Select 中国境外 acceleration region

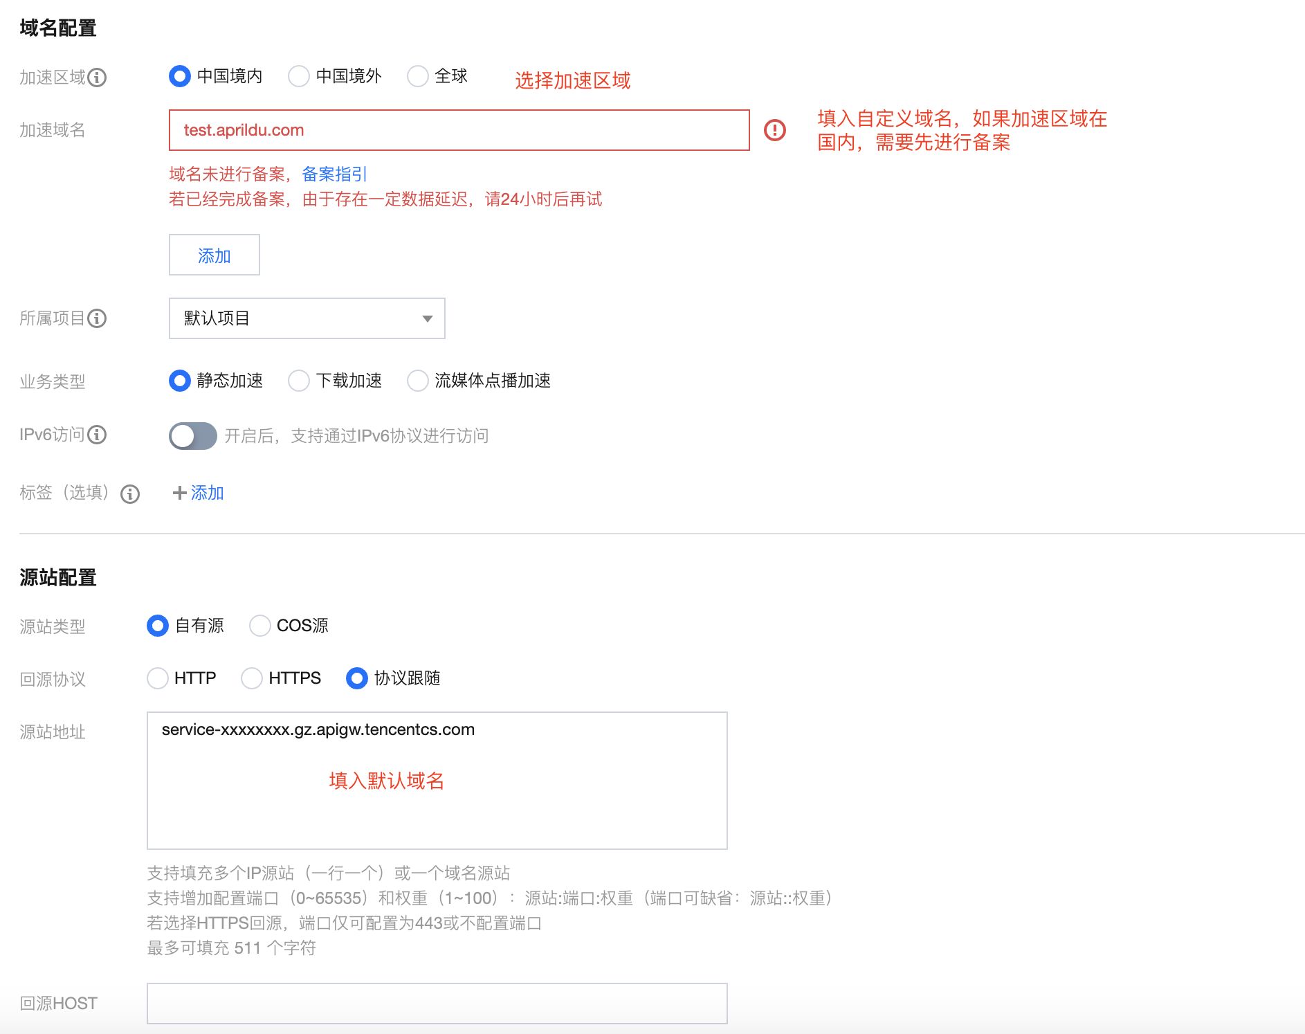point(299,76)
